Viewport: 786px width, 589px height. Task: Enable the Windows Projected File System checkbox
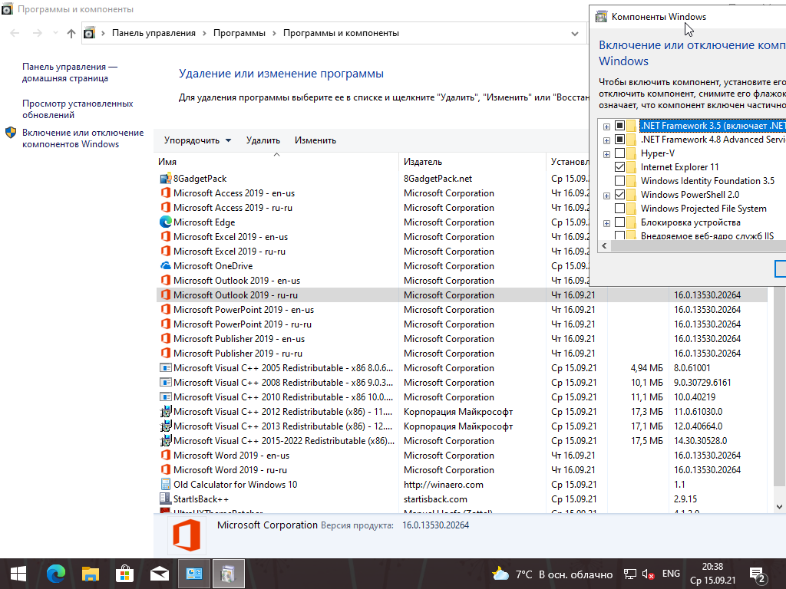[x=619, y=209]
